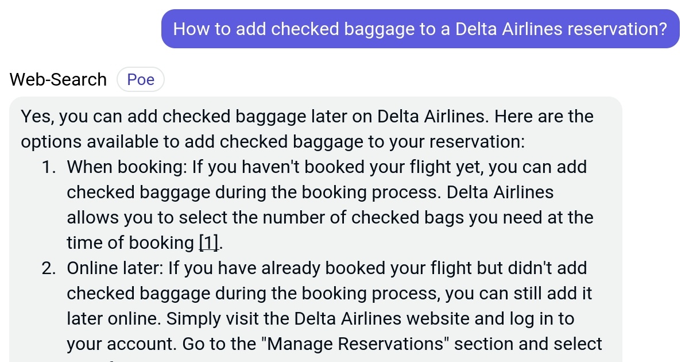
Task: Select the Web-Search bot name
Action: coord(57,79)
